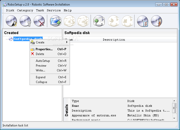Select the Softpedia disk tree item
The height and width of the screenshot is (130, 180).
(28, 39)
